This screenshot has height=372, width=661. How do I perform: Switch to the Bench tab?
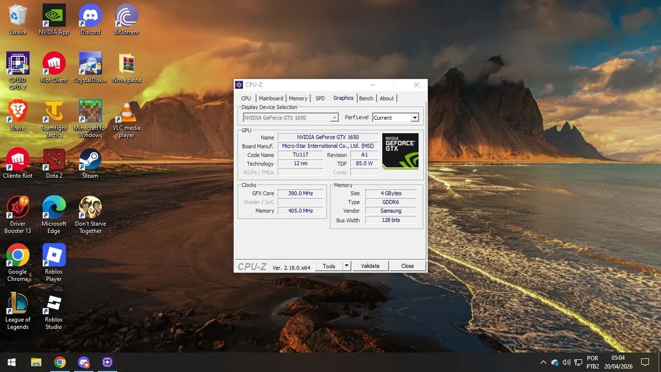pyautogui.click(x=366, y=98)
